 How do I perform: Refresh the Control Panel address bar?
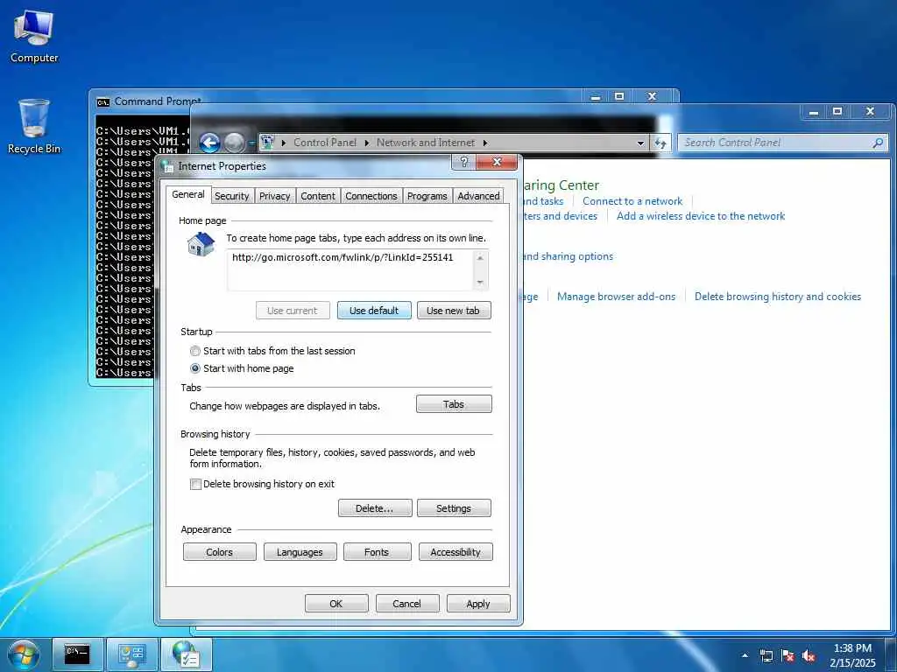[660, 143]
